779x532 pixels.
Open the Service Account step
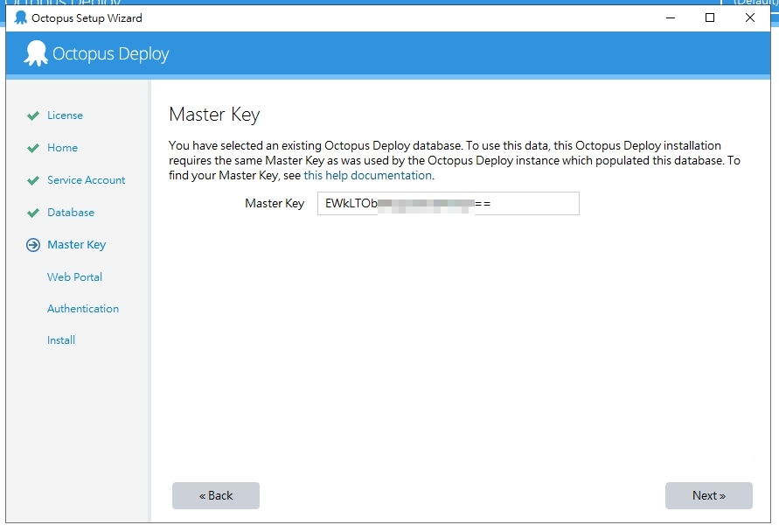click(86, 180)
